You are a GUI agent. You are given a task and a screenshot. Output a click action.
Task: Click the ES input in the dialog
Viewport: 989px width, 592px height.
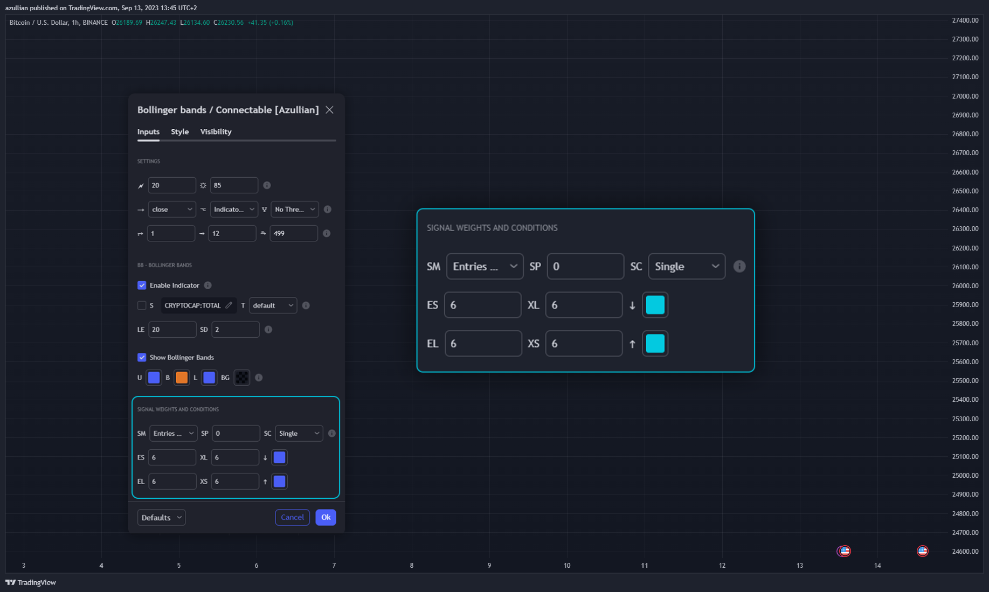(x=172, y=457)
